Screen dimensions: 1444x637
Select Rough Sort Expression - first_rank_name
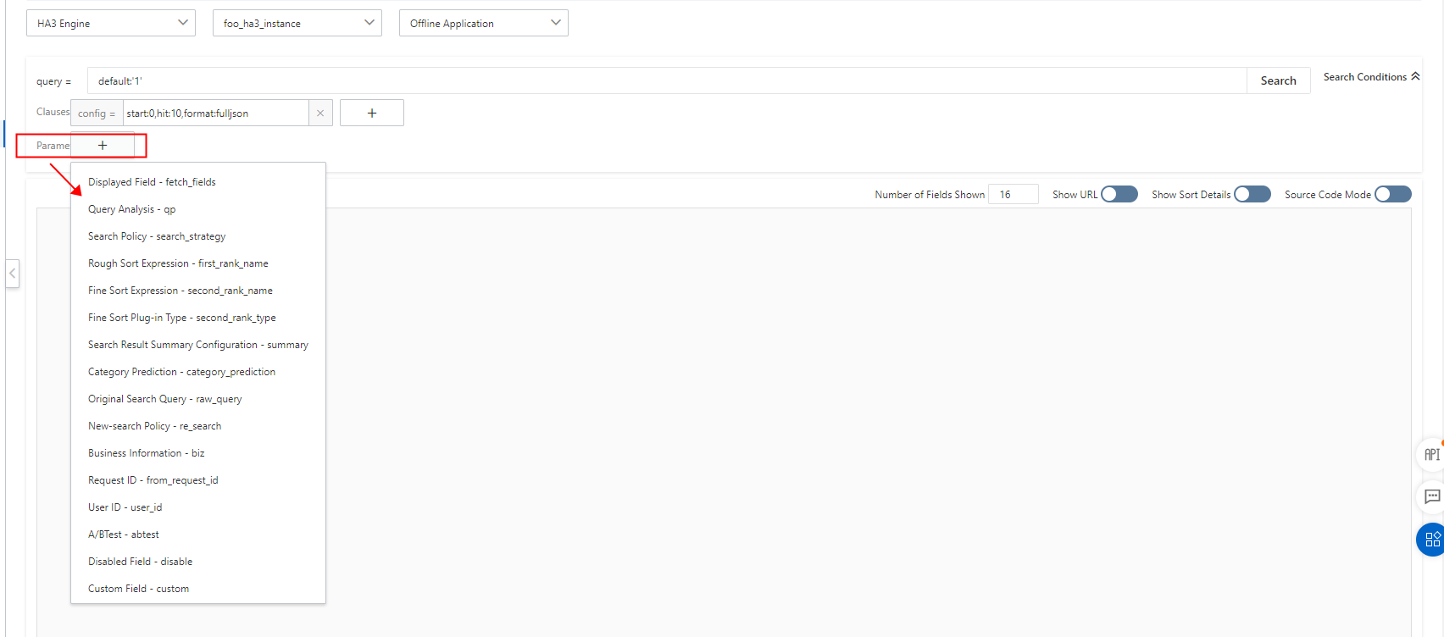pos(198,263)
